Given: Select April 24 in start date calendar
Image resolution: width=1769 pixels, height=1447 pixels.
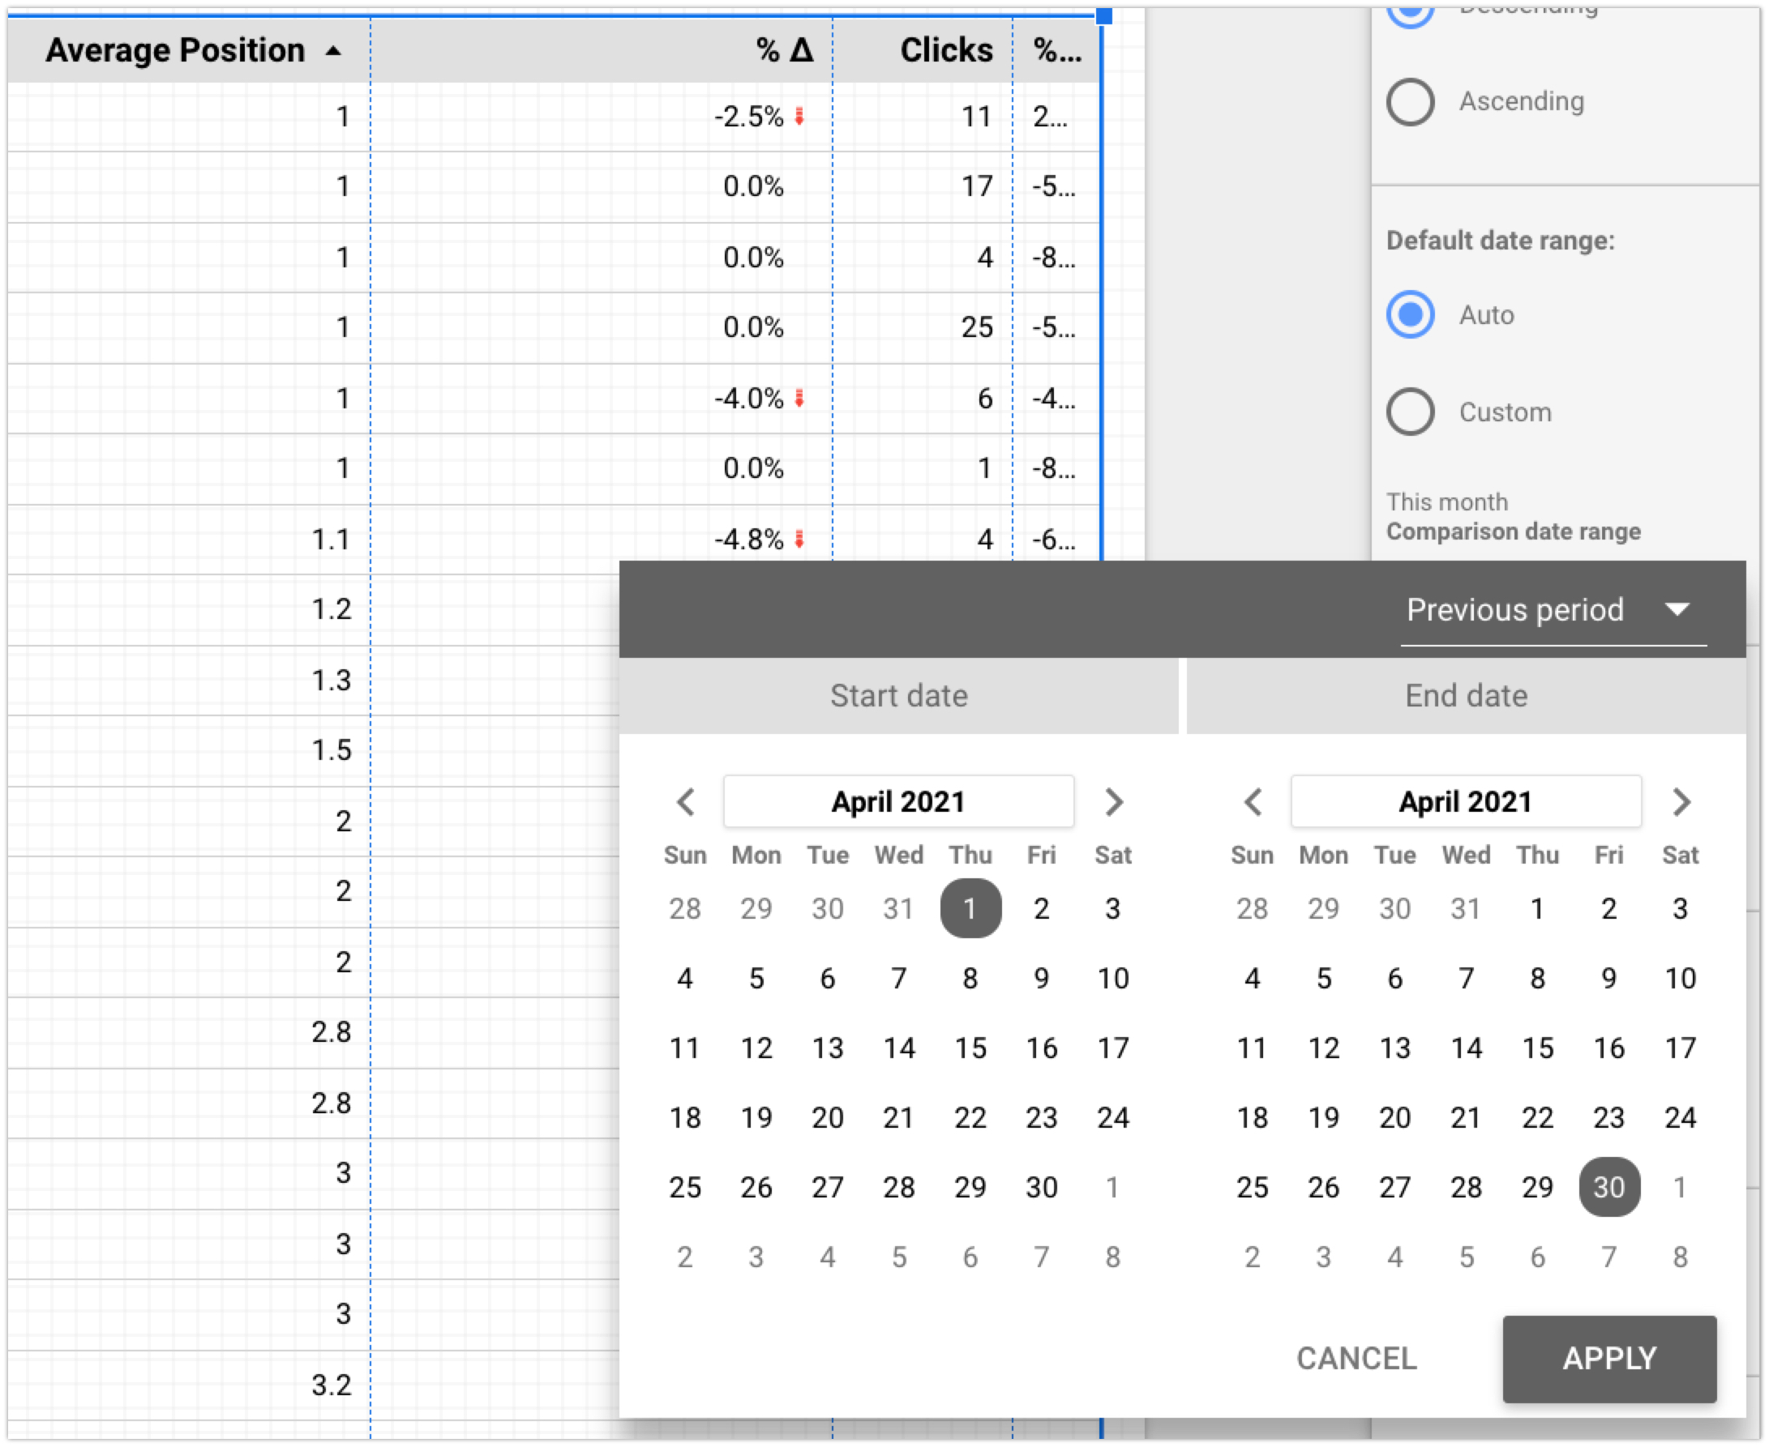Looking at the screenshot, I should pos(1112,1118).
